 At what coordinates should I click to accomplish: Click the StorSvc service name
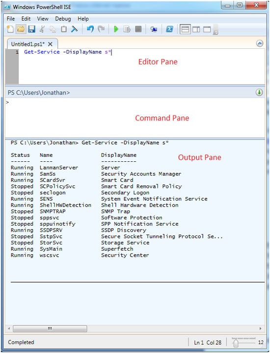pos(51,243)
